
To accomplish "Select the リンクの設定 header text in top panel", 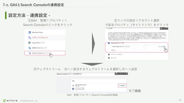I will 109,28.
